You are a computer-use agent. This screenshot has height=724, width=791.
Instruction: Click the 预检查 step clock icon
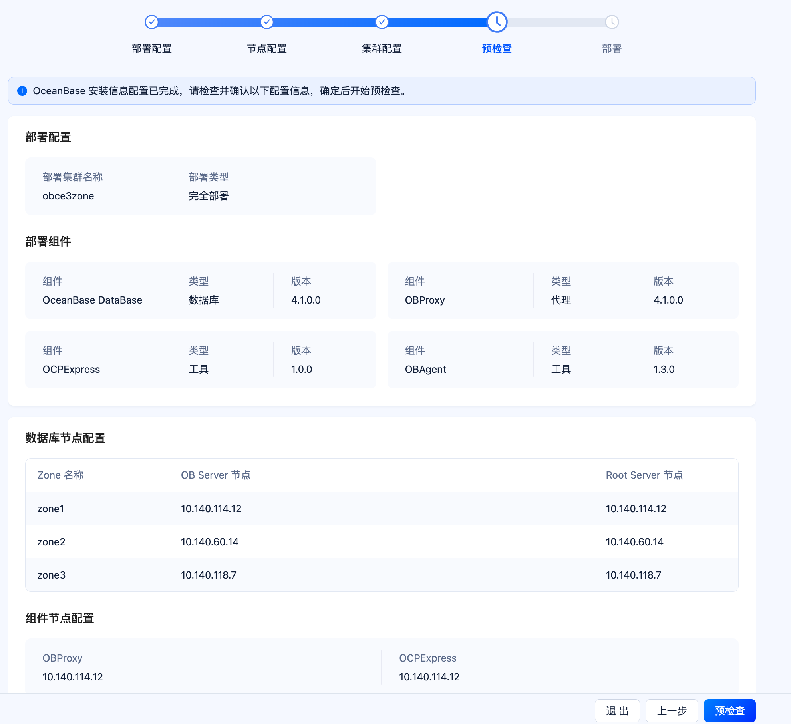[x=497, y=22]
